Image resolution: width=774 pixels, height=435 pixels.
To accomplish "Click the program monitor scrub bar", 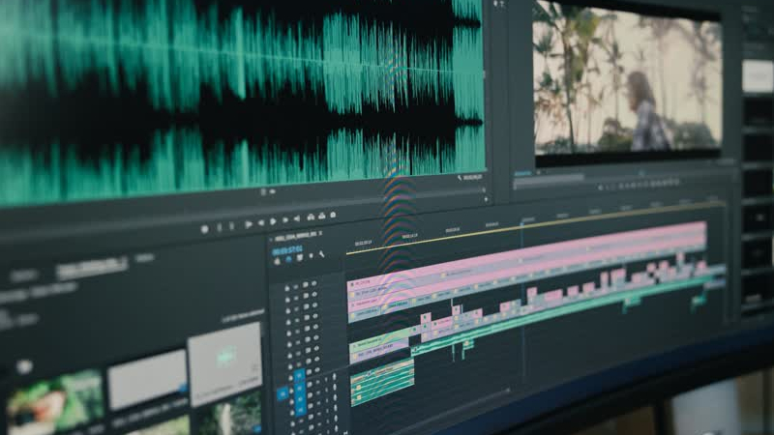I will pyautogui.click(x=619, y=172).
